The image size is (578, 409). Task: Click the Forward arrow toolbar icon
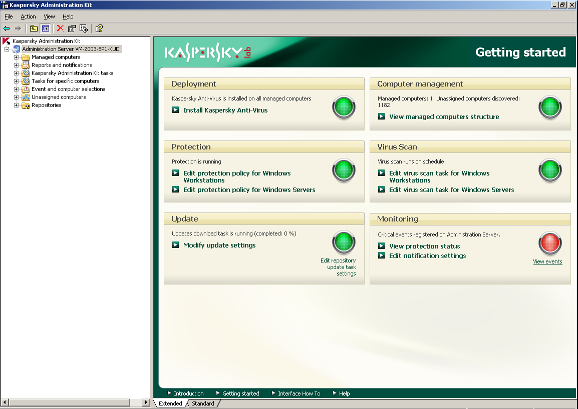[x=18, y=28]
